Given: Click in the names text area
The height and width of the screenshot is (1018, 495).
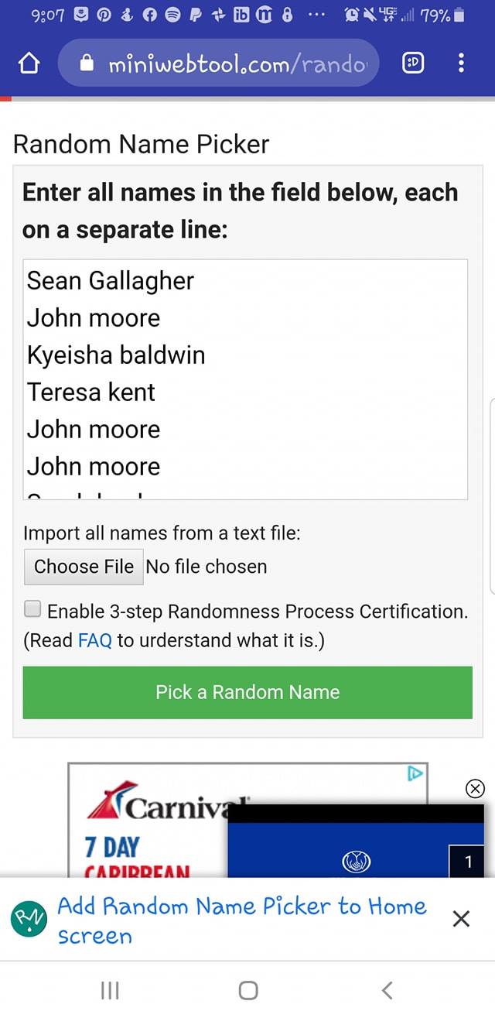Looking at the screenshot, I should click(x=245, y=379).
